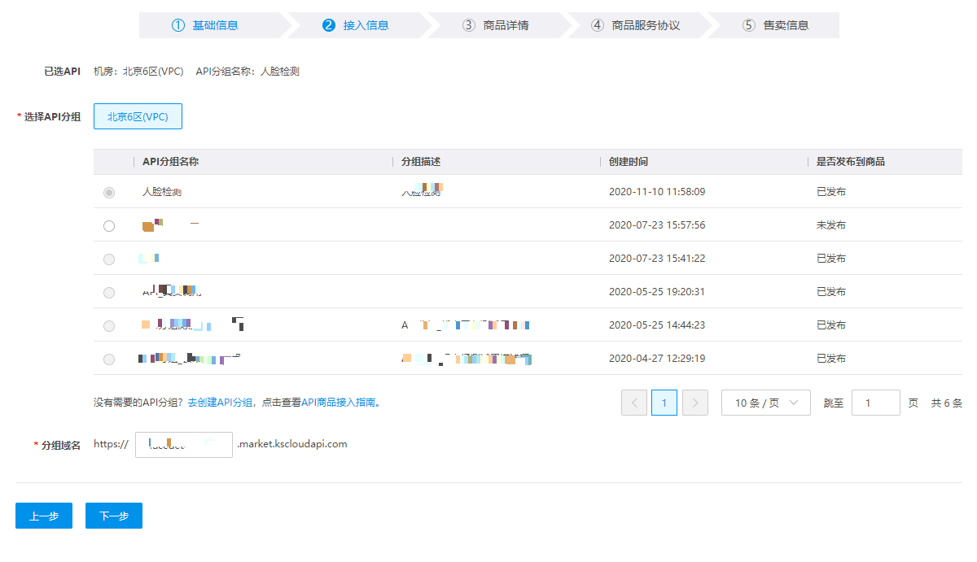This screenshot has width=977, height=562.
Task: Choose the row created 2020-05-25 14:44:23
Action: 109,326
